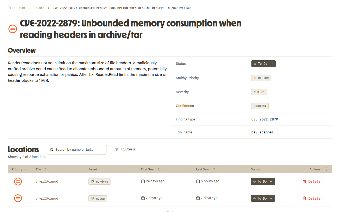
Task: Click the large medium-priority icon beside title
Action: 13,29
